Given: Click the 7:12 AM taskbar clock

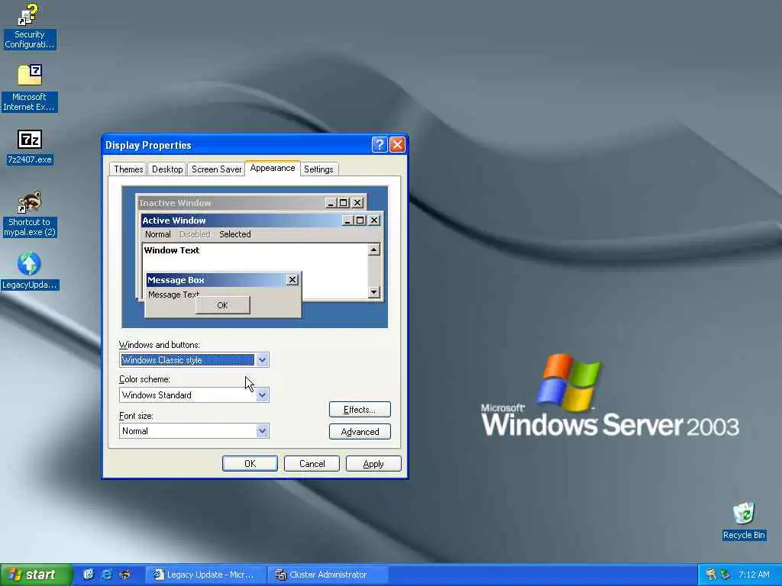Looking at the screenshot, I should pos(754,575).
